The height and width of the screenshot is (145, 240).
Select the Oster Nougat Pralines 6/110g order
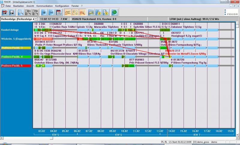[x=64, y=45]
